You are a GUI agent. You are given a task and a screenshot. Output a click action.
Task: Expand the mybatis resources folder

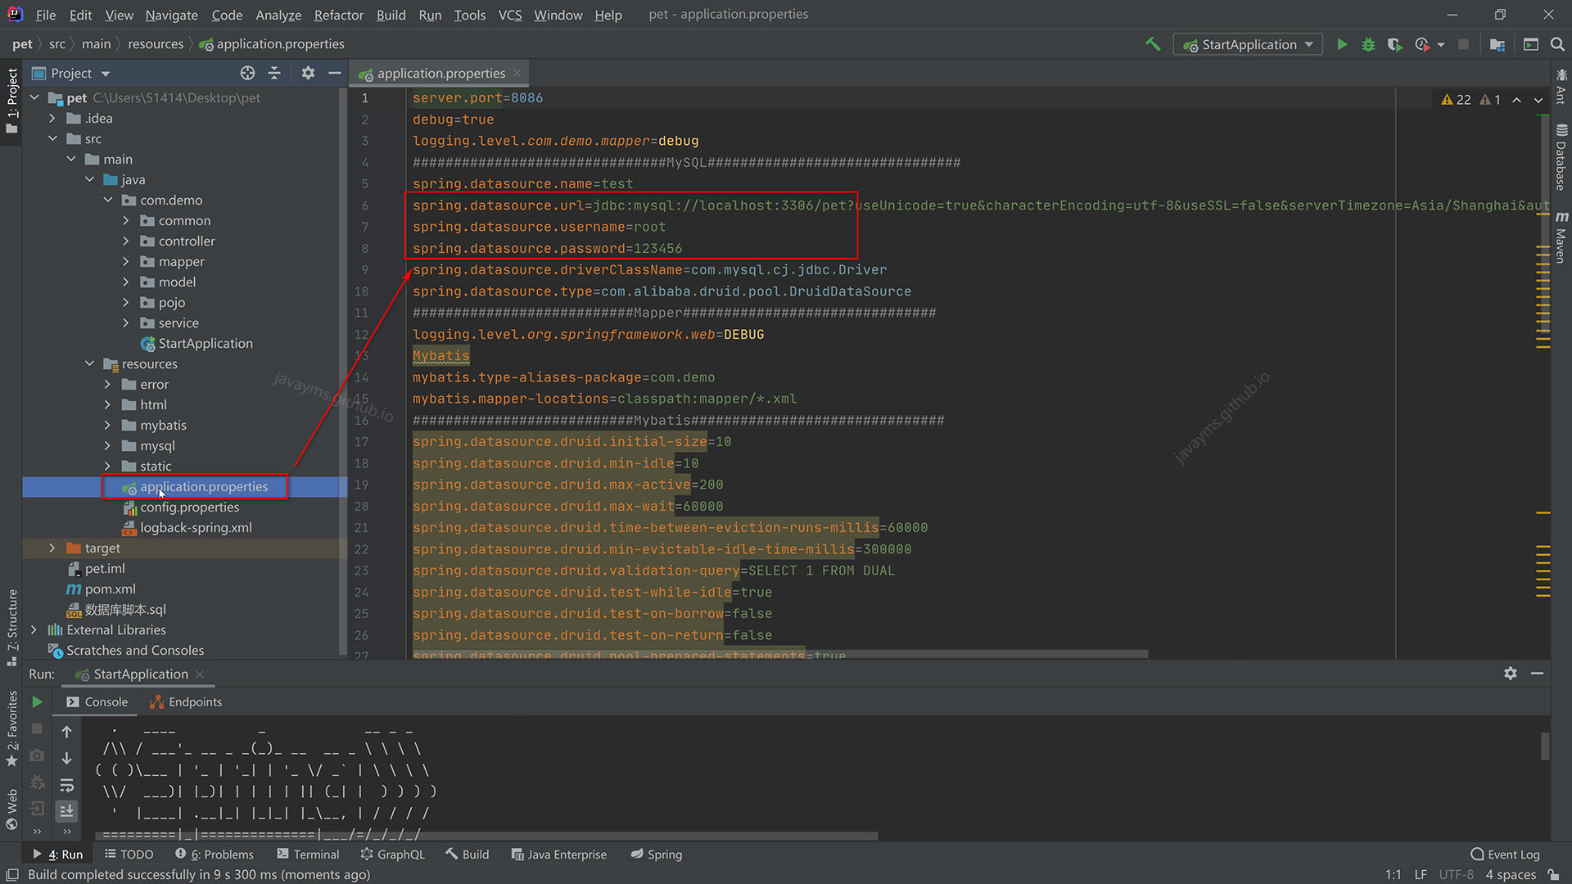[107, 425]
